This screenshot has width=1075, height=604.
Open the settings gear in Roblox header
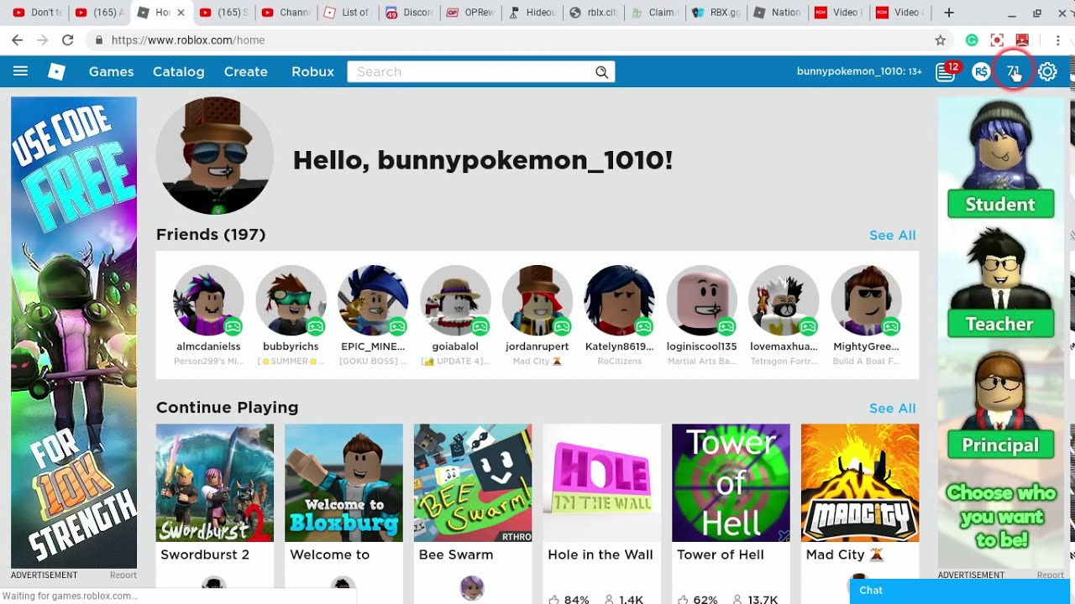(x=1047, y=72)
